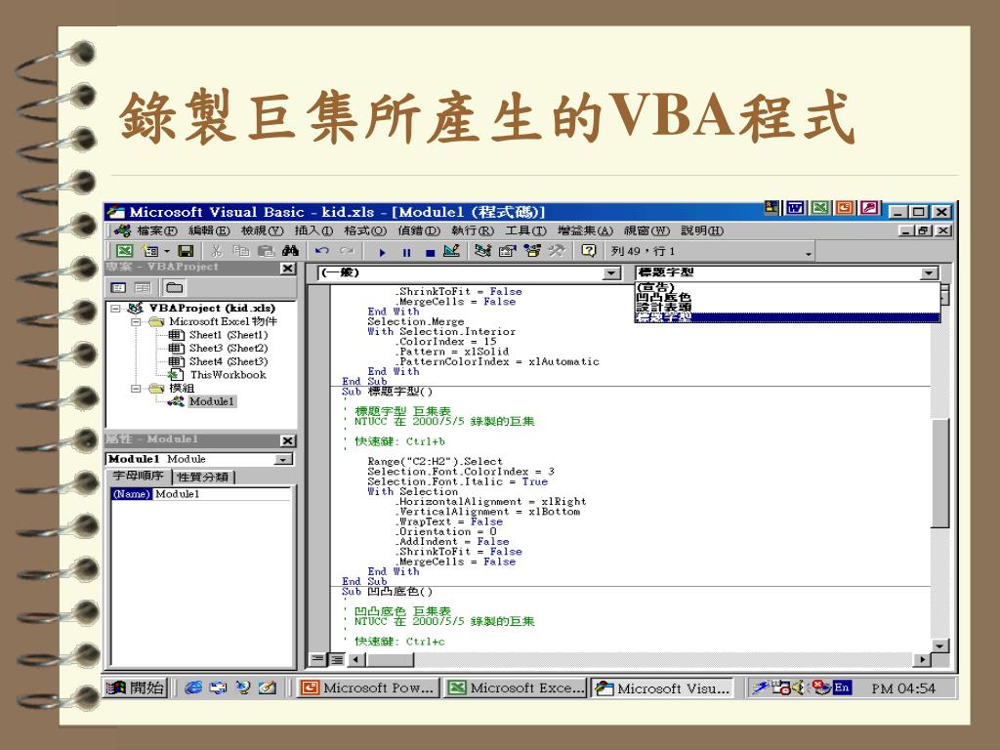The height and width of the screenshot is (750, 1000).
Task: Click the Insert UserForm toolbar icon
Action: click(x=149, y=251)
